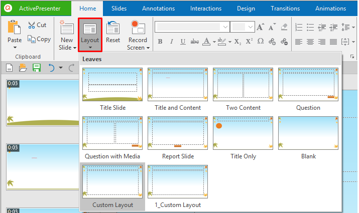Insert a symbol with Omega icon
The height and width of the screenshot is (213, 359).
261,41
